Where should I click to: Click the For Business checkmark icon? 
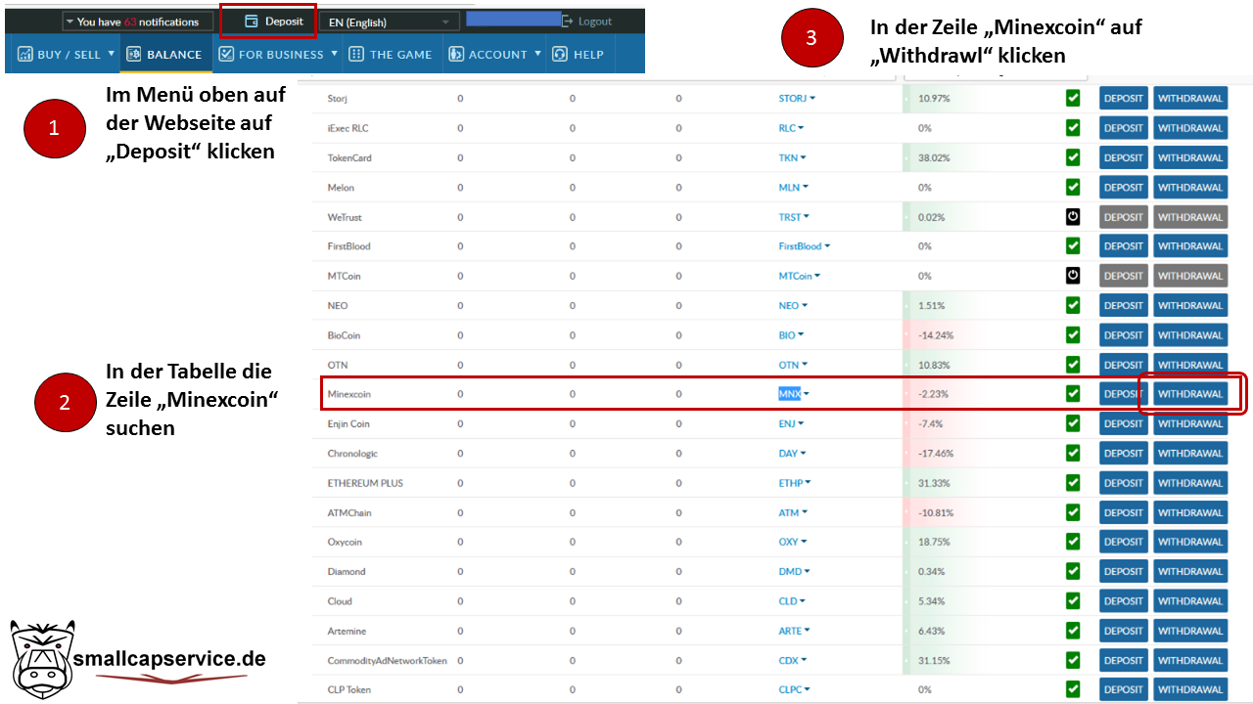(x=226, y=55)
